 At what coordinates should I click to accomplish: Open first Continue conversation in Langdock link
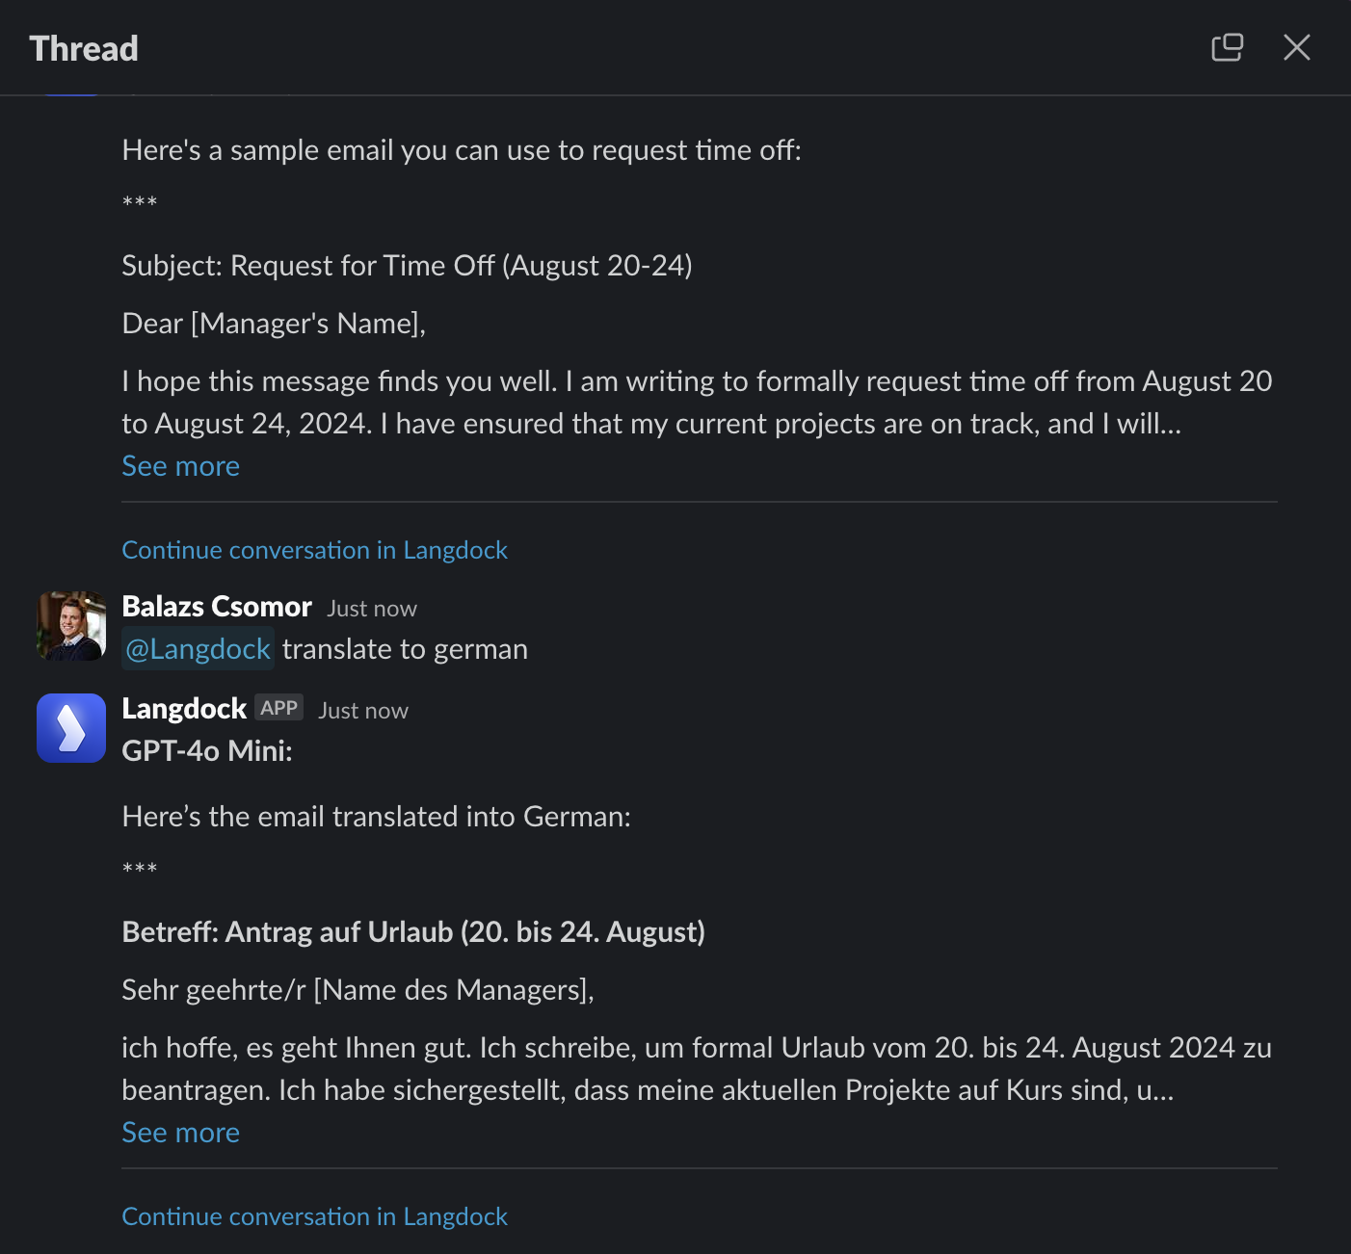(x=314, y=550)
